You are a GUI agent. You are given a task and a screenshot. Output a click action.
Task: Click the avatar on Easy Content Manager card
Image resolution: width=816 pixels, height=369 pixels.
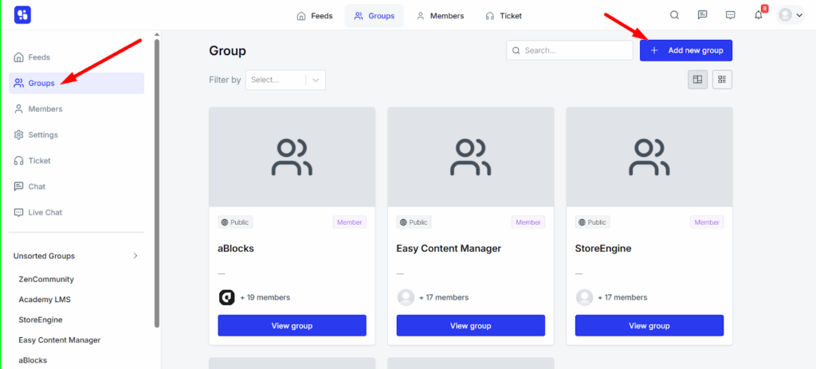(406, 298)
